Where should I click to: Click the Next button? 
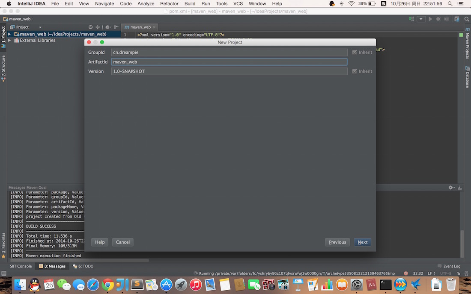362,242
